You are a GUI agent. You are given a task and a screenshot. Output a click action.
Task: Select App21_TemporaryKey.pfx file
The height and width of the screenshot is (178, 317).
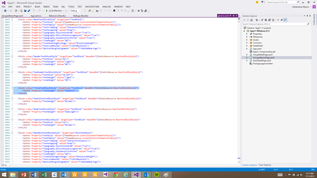264,52
